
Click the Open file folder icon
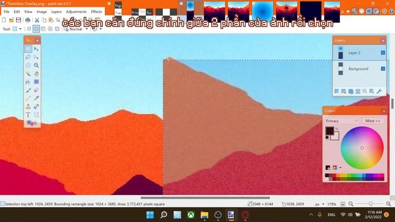click(11, 20)
